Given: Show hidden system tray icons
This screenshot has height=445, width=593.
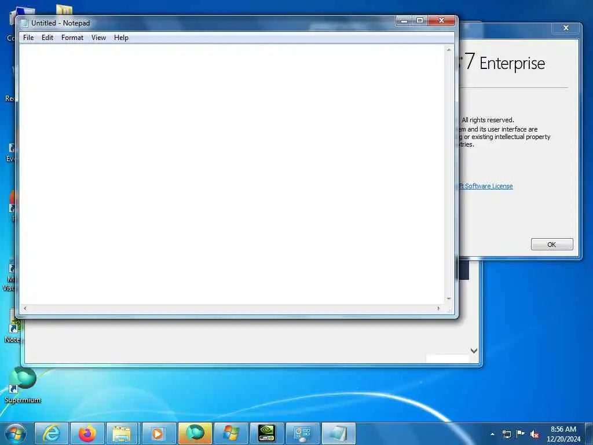Looking at the screenshot, I should pos(492,435).
